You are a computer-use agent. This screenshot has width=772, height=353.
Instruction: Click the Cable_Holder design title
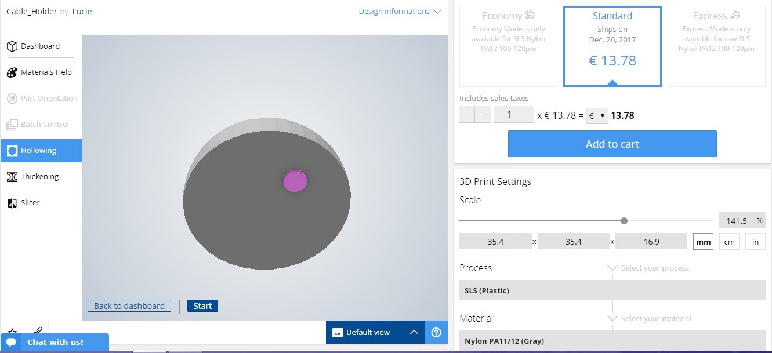click(31, 12)
